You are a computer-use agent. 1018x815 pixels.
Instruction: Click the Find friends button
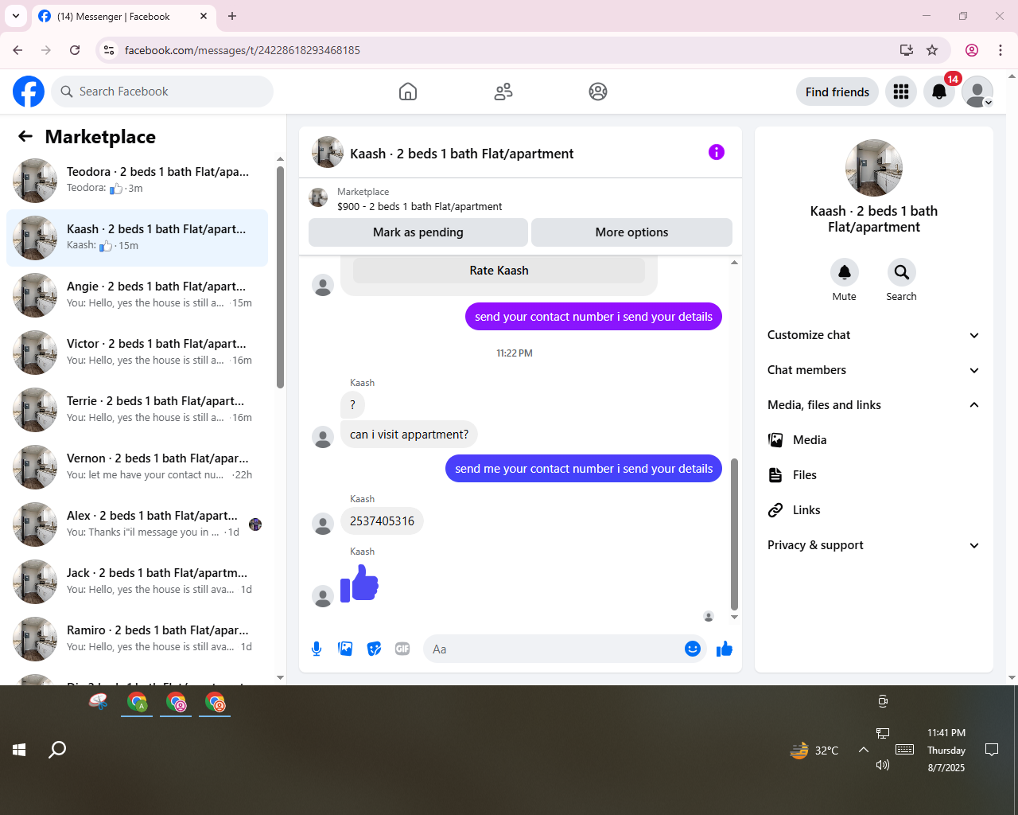[x=837, y=92]
